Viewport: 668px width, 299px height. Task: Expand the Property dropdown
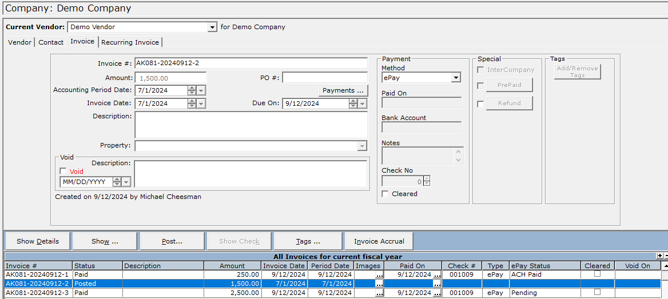pos(362,146)
